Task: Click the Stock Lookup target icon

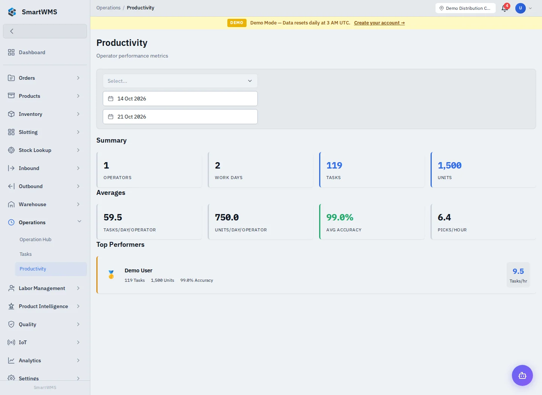Action: [11, 150]
